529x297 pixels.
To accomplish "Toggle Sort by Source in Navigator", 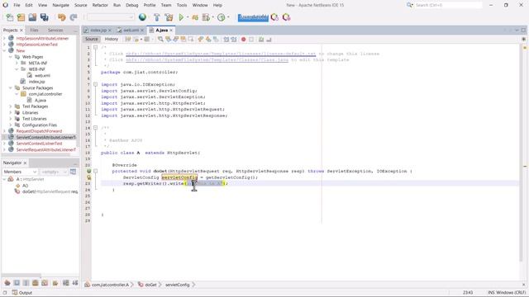I will [75, 283].
